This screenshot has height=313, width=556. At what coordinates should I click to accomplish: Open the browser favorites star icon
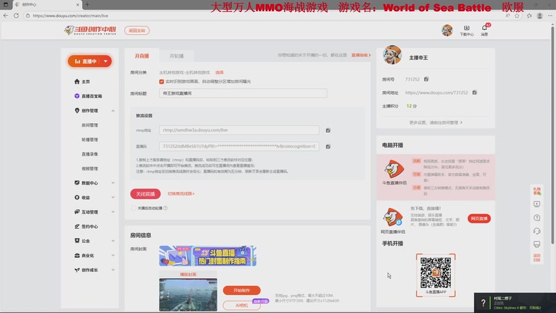[x=517, y=15]
